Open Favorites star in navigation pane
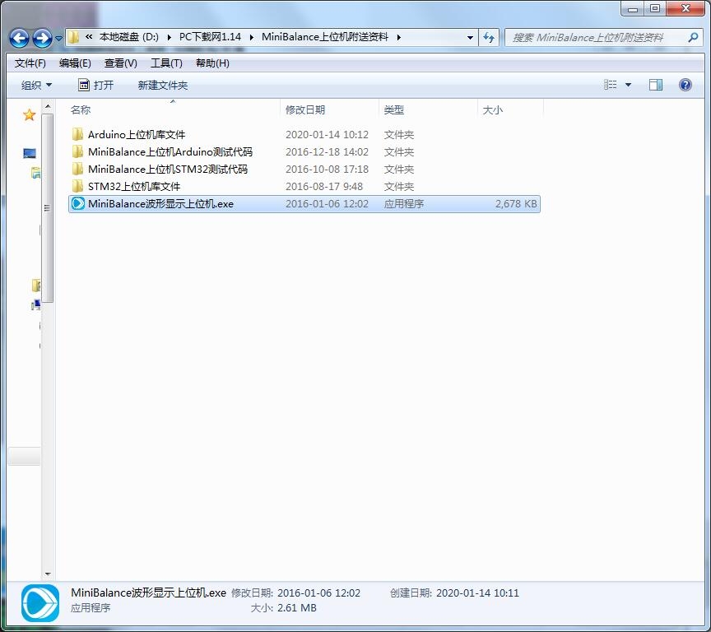The height and width of the screenshot is (632, 711). pos(30,115)
